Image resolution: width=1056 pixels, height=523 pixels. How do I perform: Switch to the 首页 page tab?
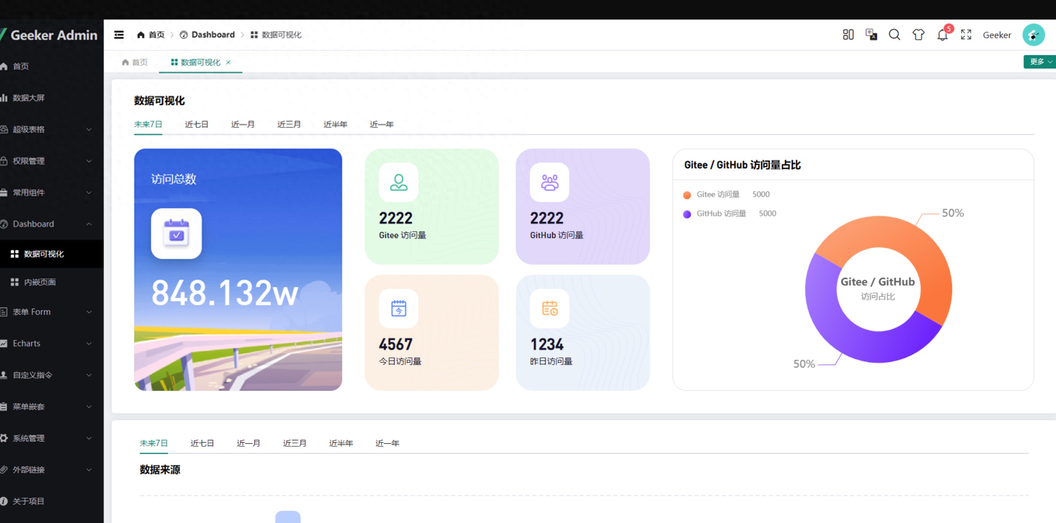[135, 62]
